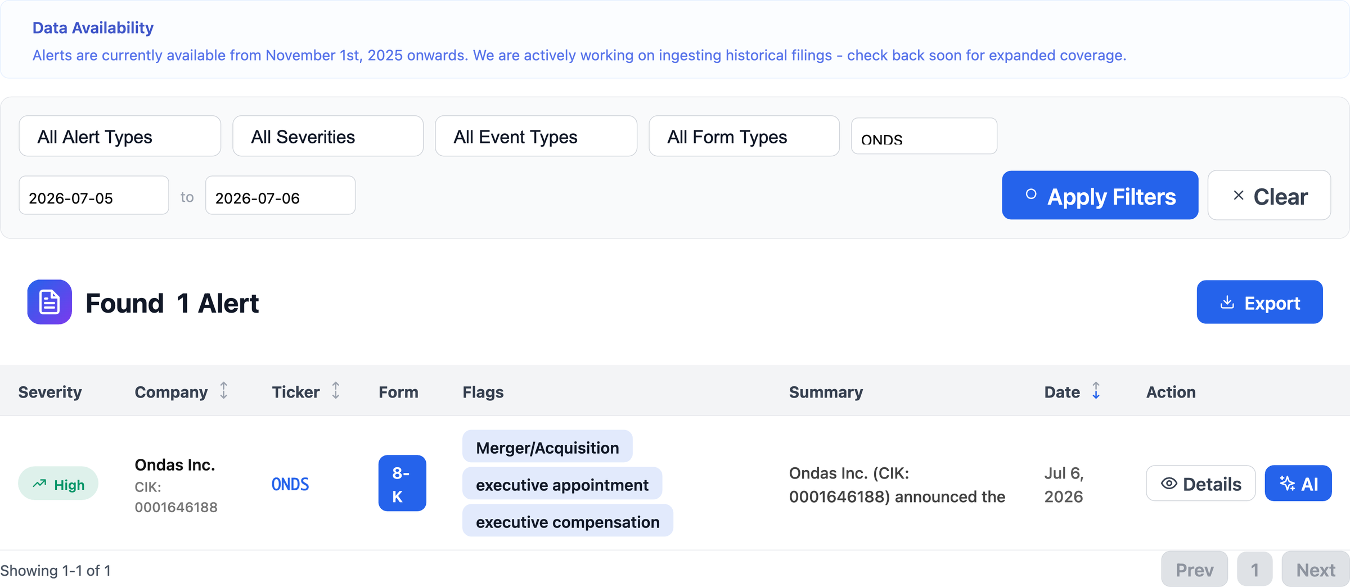Click the High severity badge
The image size is (1350, 587).
pos(58,484)
